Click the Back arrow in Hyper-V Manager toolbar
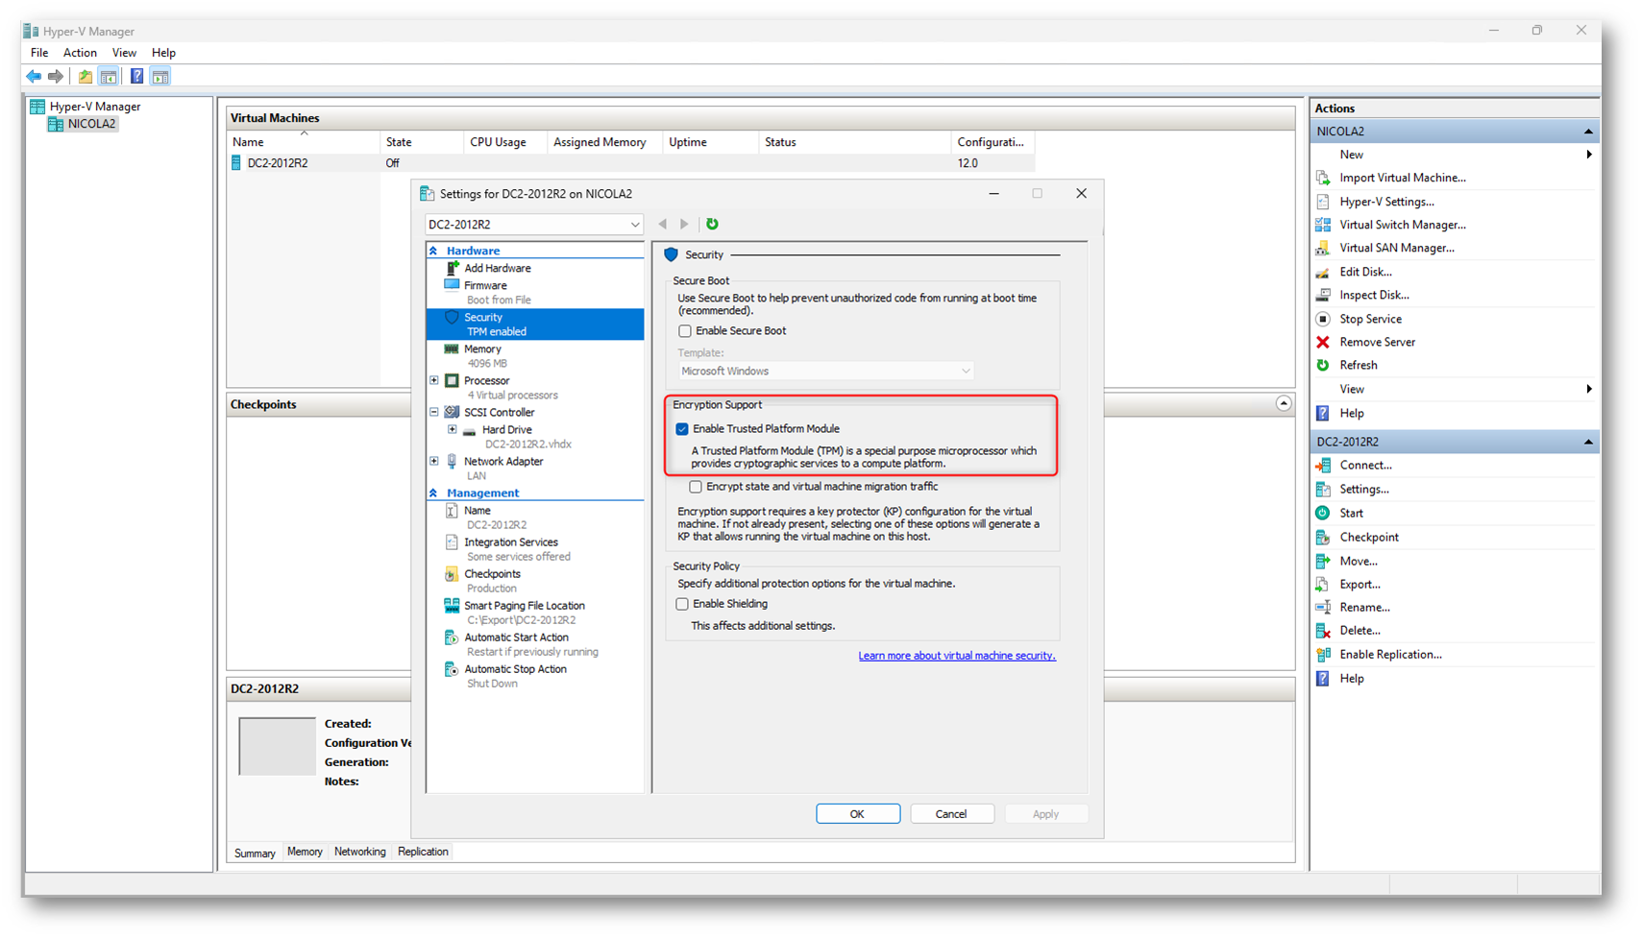The width and height of the screenshot is (1642, 938). tap(34, 77)
